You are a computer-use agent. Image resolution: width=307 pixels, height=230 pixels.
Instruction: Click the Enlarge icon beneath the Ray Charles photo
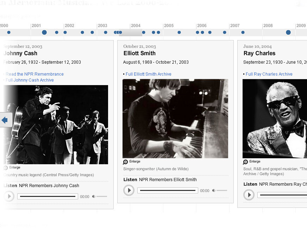(245, 161)
